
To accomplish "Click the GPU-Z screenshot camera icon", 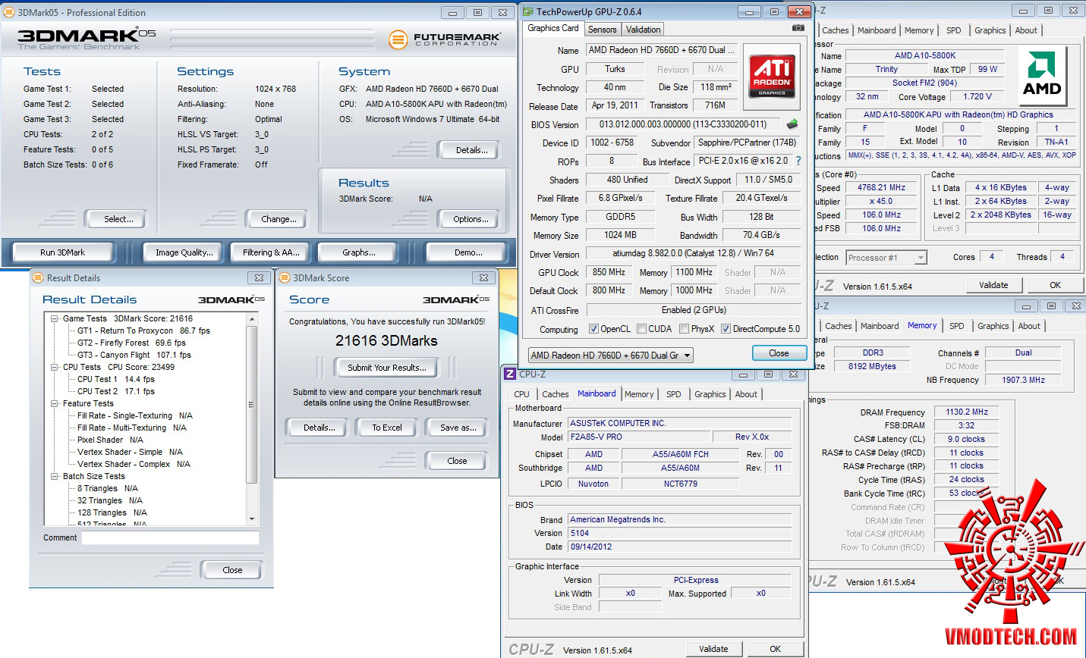I will coord(798,28).
